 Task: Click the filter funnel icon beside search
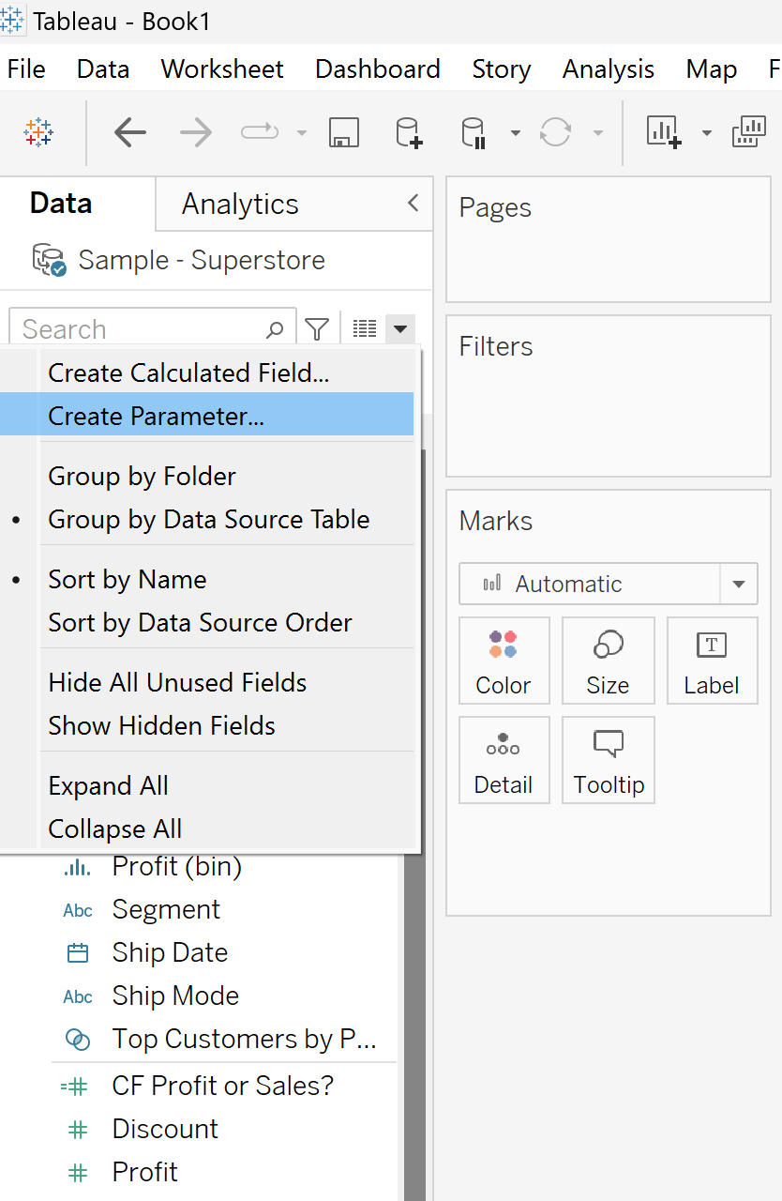click(x=318, y=329)
